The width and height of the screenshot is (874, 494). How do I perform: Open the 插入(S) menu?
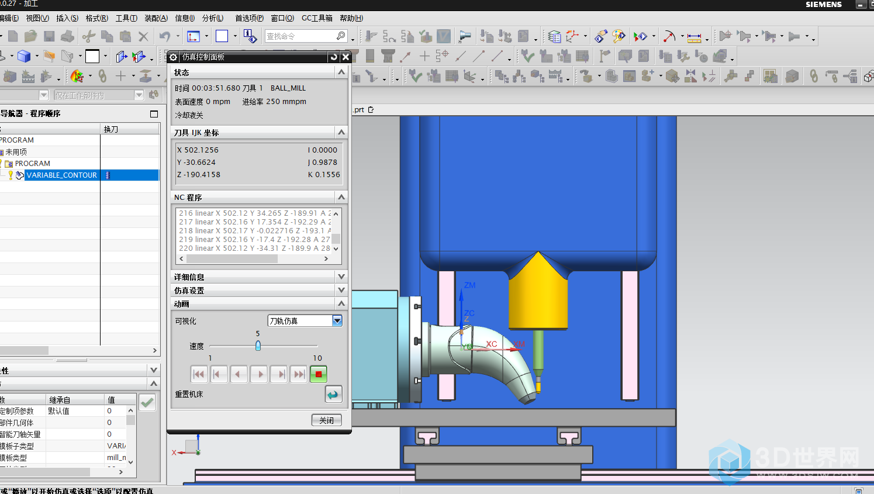(67, 18)
